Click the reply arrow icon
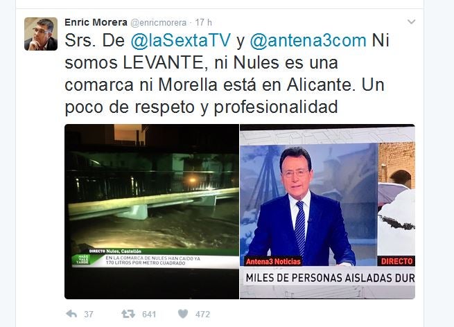454x327 pixels. pos(71,314)
